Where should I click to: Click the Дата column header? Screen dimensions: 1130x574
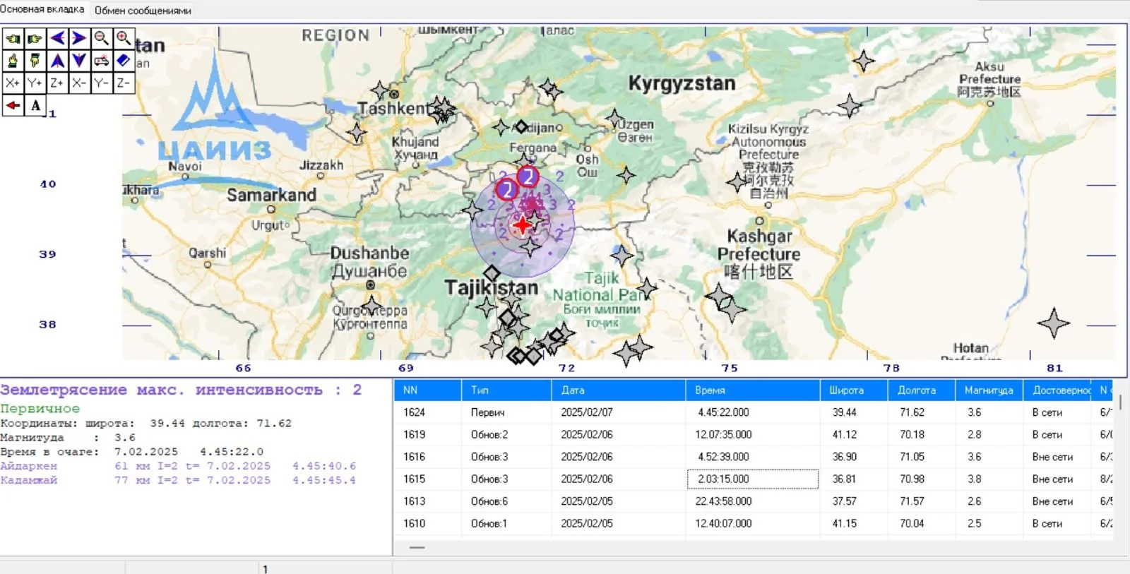click(573, 390)
